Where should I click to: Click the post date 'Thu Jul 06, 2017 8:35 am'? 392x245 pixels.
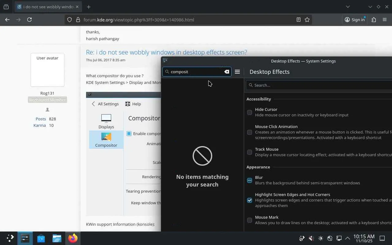click(x=106, y=60)
